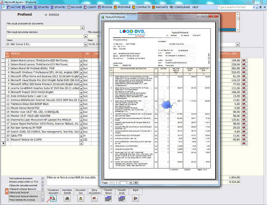267x205 pixels.
Task: Open product dropdown for row 4 Windows 7
Action: point(81,73)
